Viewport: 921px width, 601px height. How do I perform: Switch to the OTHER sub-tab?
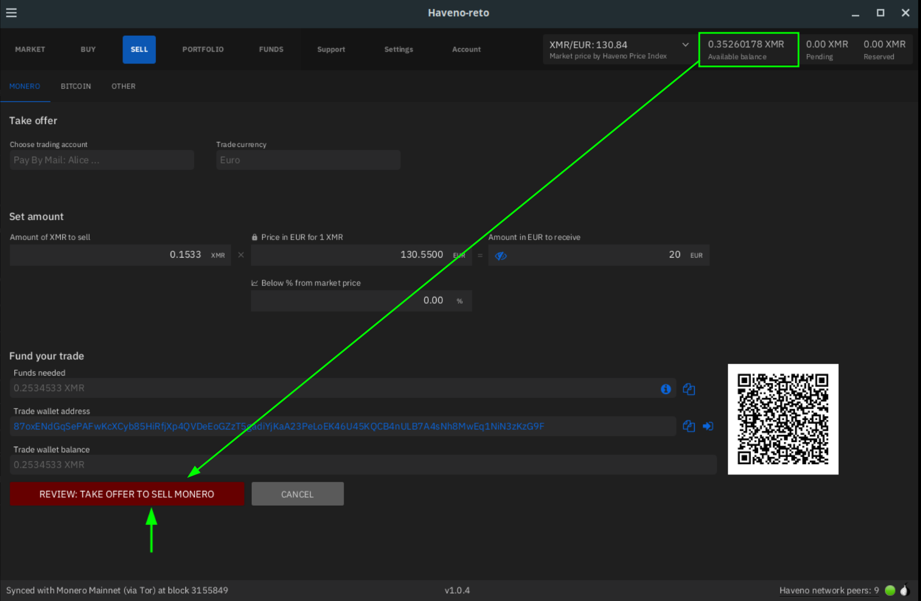tap(124, 86)
